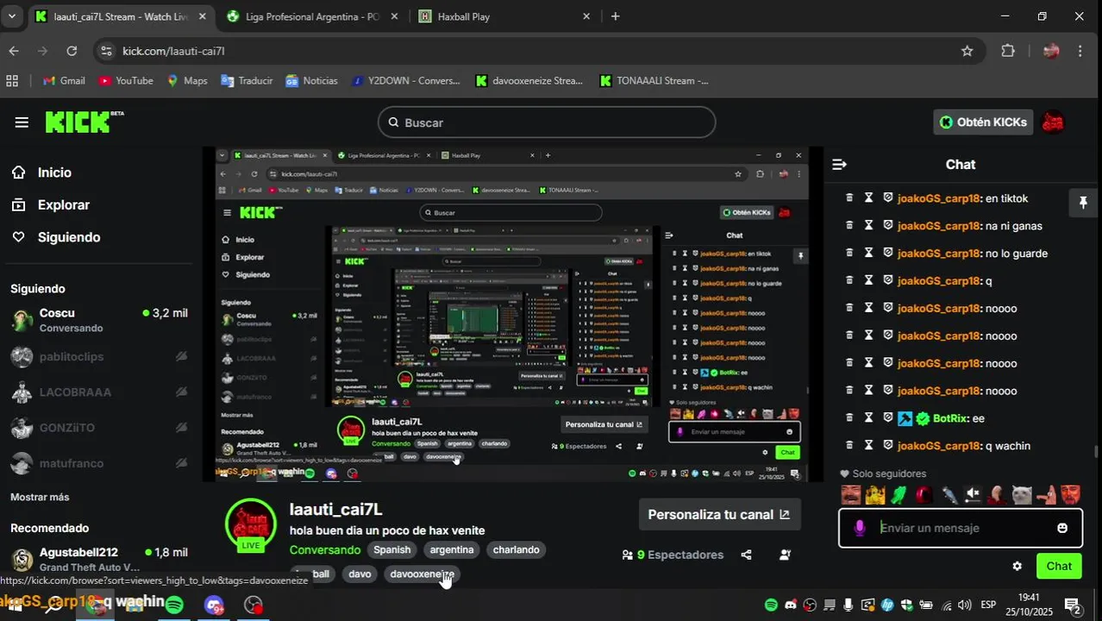
Task: Click the chat scrollbar thumb
Action: point(1097,452)
